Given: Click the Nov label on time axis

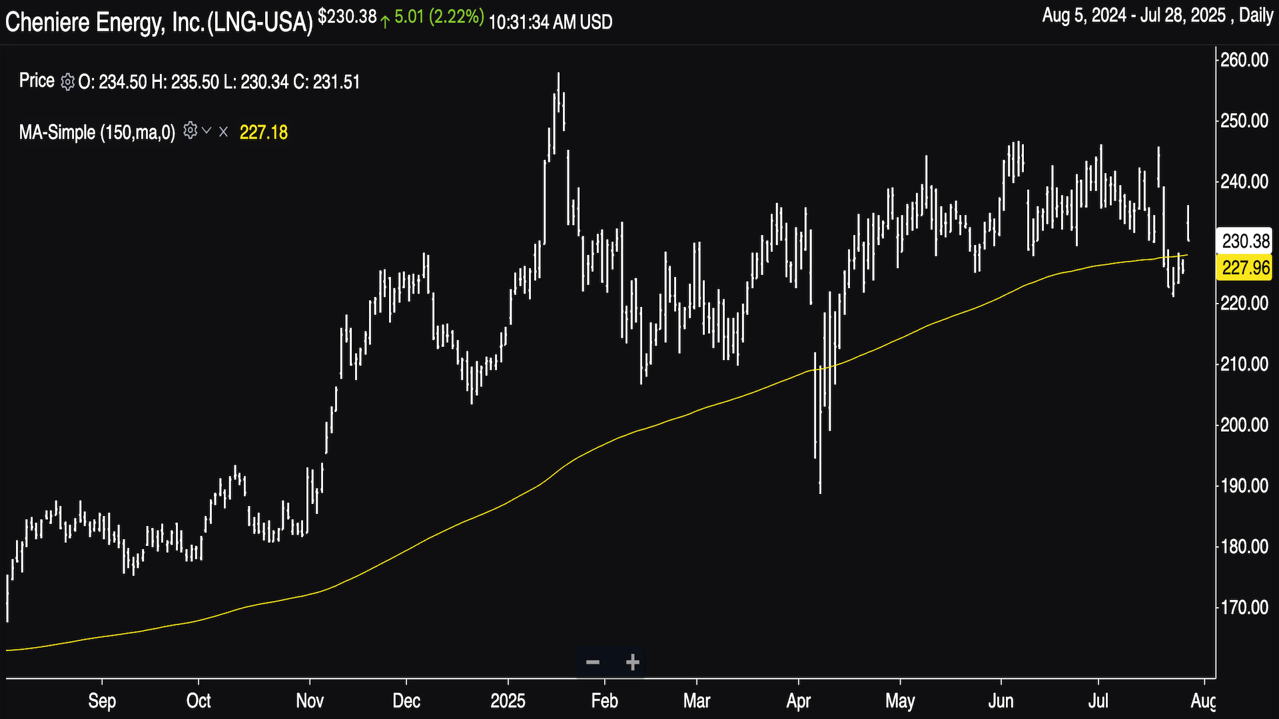Looking at the screenshot, I should pos(310,700).
